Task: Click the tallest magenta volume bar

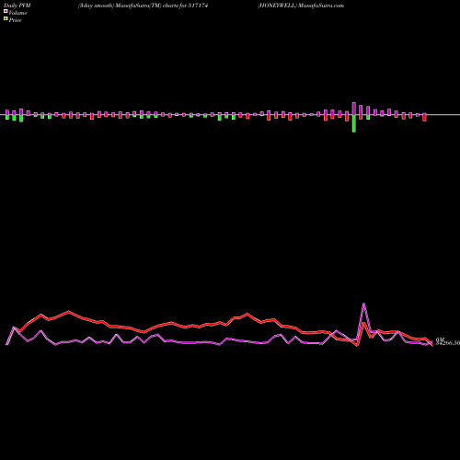Action: point(354,109)
